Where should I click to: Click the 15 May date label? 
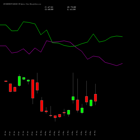tap(81, 133)
